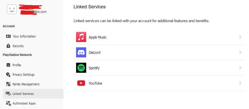Click the Authorized Apps icon
The width and height of the screenshot is (249, 109).
8,103
